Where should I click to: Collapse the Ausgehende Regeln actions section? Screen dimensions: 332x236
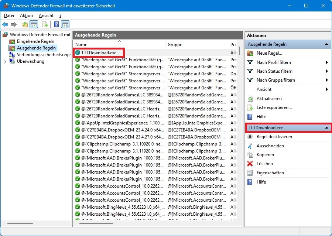(x=326, y=44)
